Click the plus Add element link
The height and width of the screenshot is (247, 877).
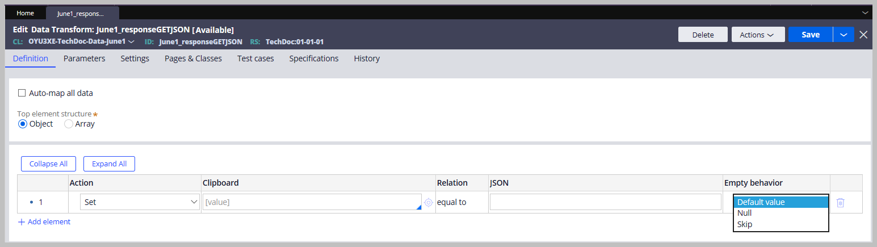pyautogui.click(x=44, y=222)
